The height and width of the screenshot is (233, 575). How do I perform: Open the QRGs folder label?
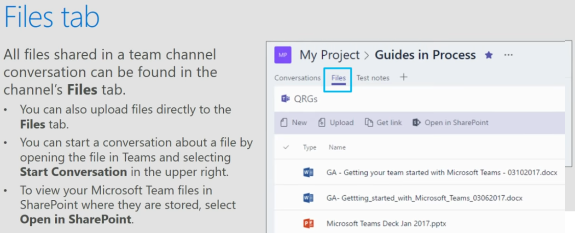(306, 99)
